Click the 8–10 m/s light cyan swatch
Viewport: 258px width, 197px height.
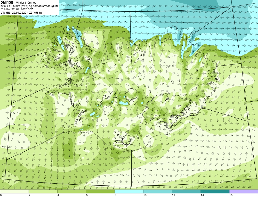click(x=129, y=191)
